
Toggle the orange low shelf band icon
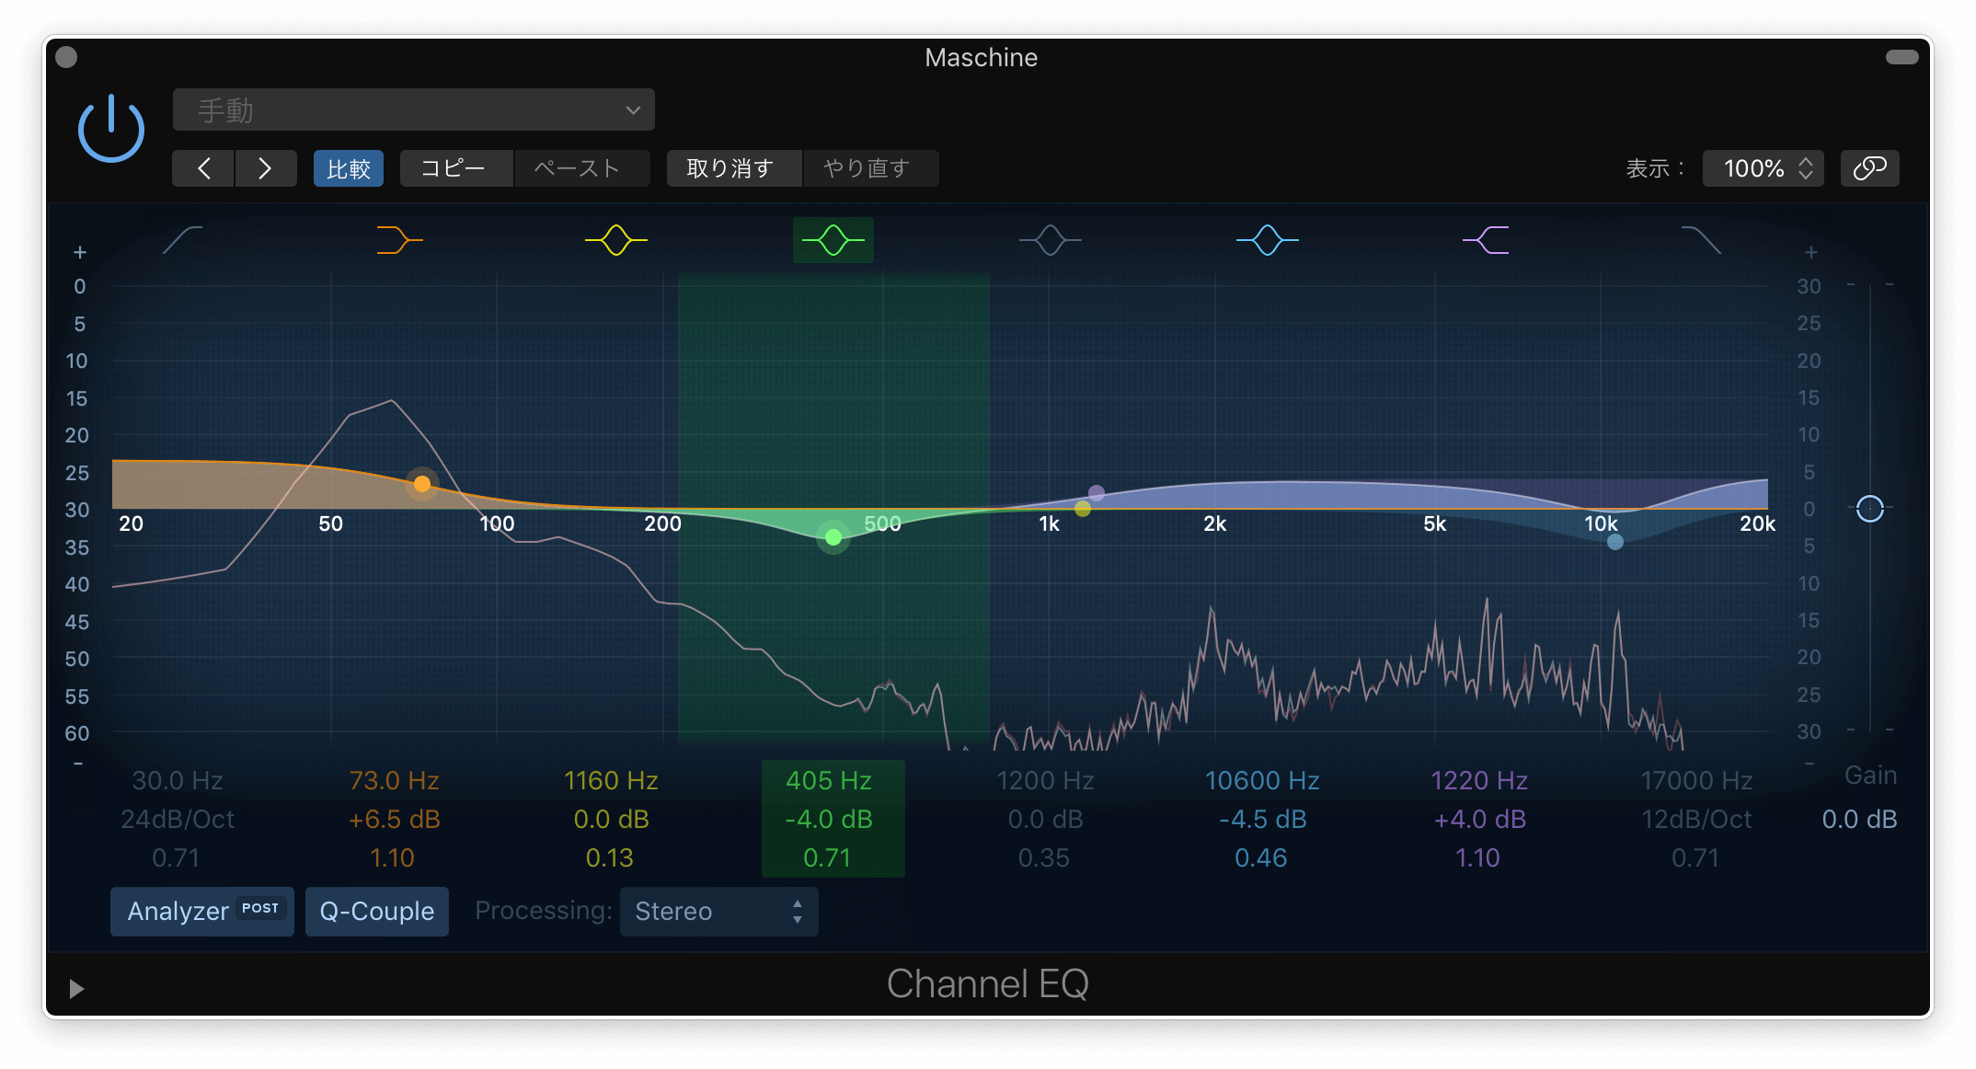coord(399,240)
